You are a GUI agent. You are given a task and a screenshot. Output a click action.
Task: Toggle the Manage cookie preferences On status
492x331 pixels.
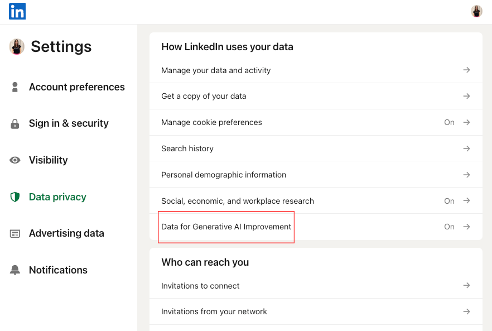(449, 122)
